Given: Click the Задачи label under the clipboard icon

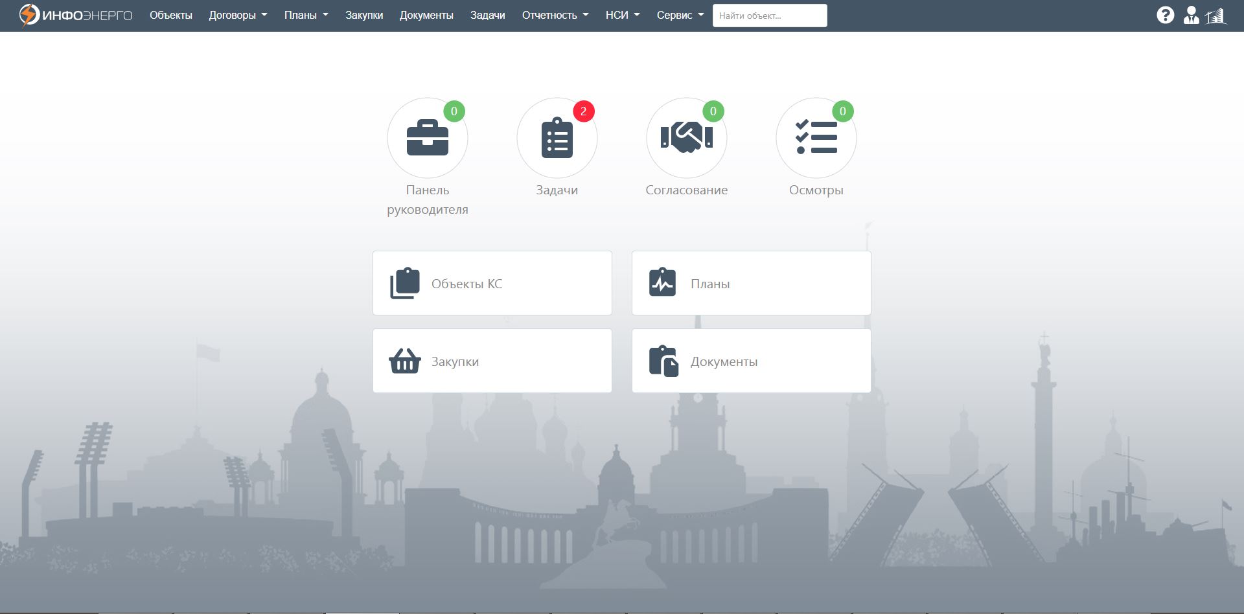Looking at the screenshot, I should point(557,190).
